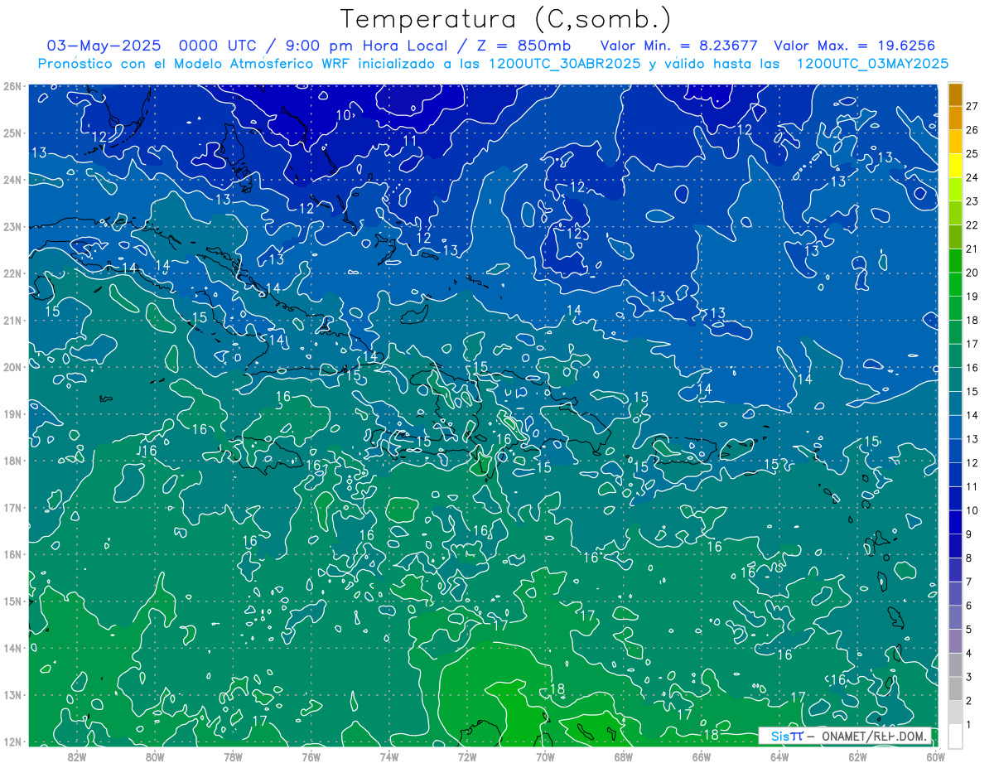
Task: Click the "Valor Max. = 19.6256" value
Action: pyautogui.click(x=854, y=46)
